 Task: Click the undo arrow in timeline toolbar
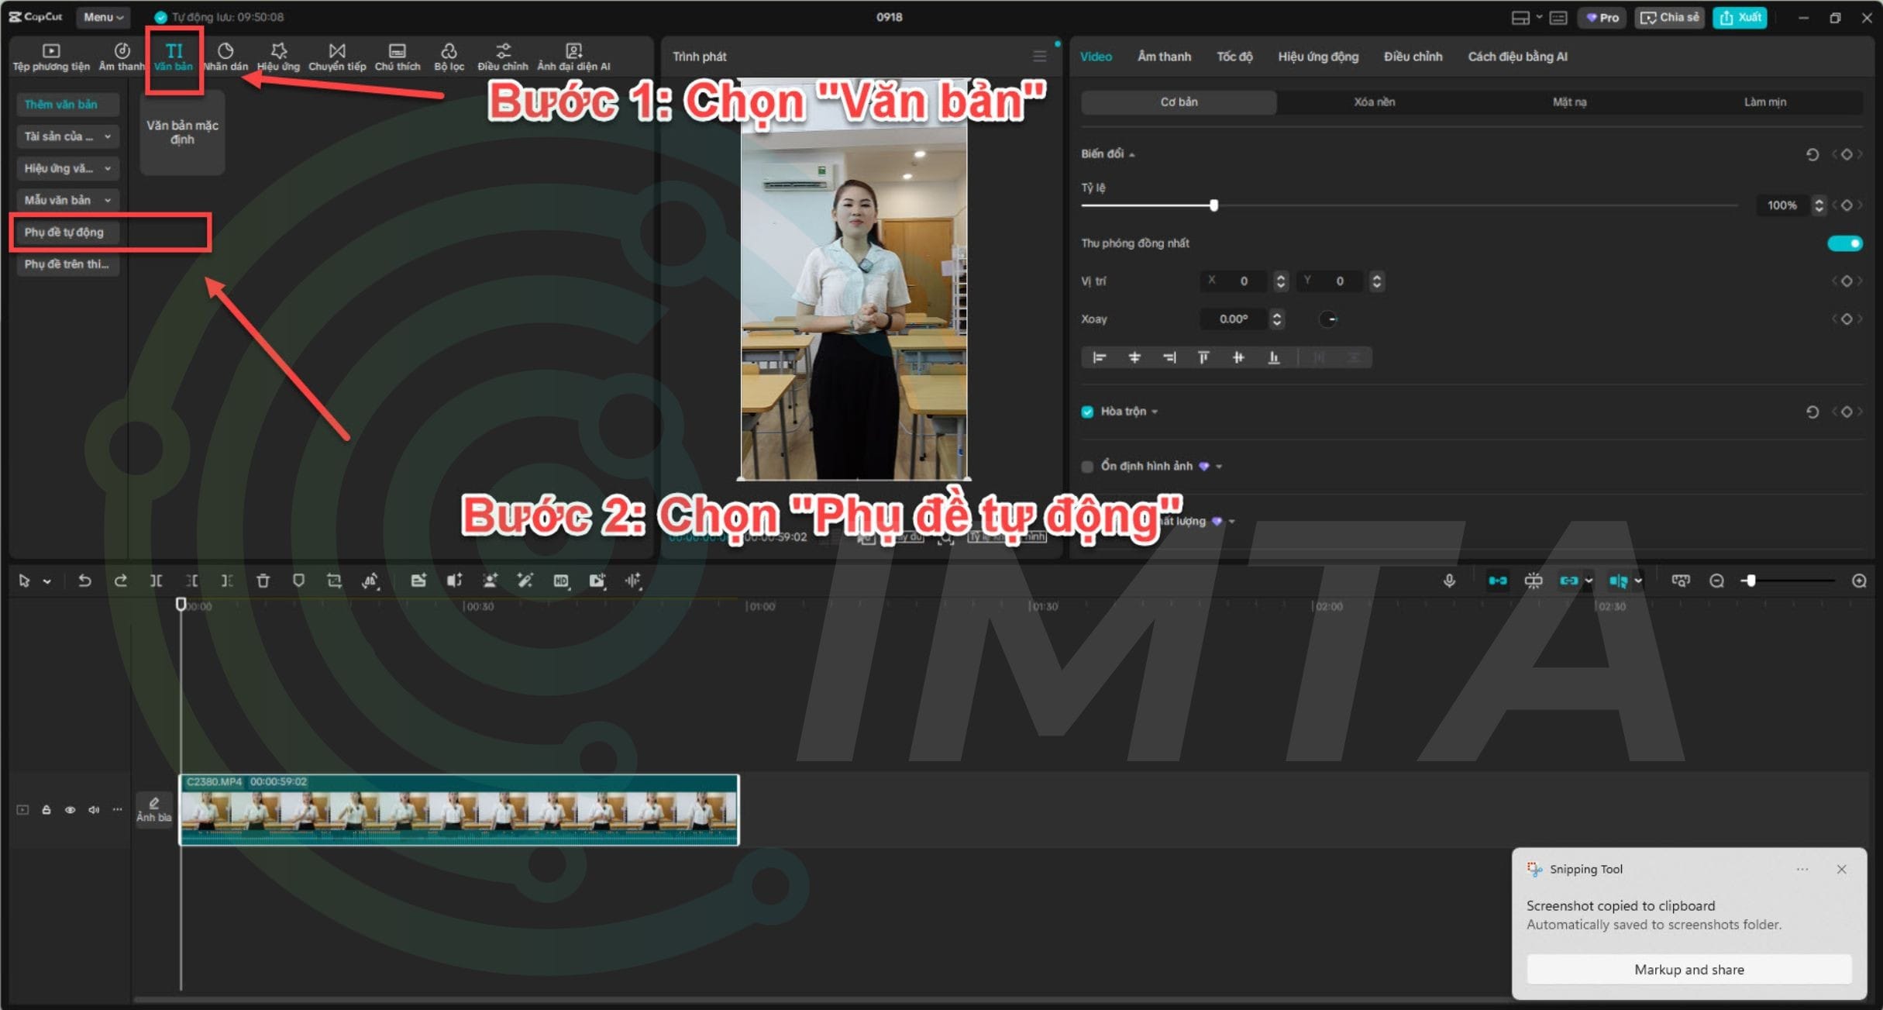pos(84,581)
